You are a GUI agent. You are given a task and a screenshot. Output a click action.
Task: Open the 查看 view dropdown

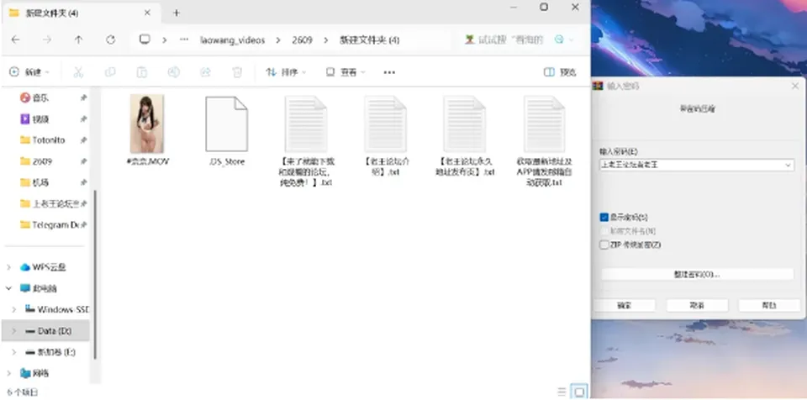[x=345, y=72]
